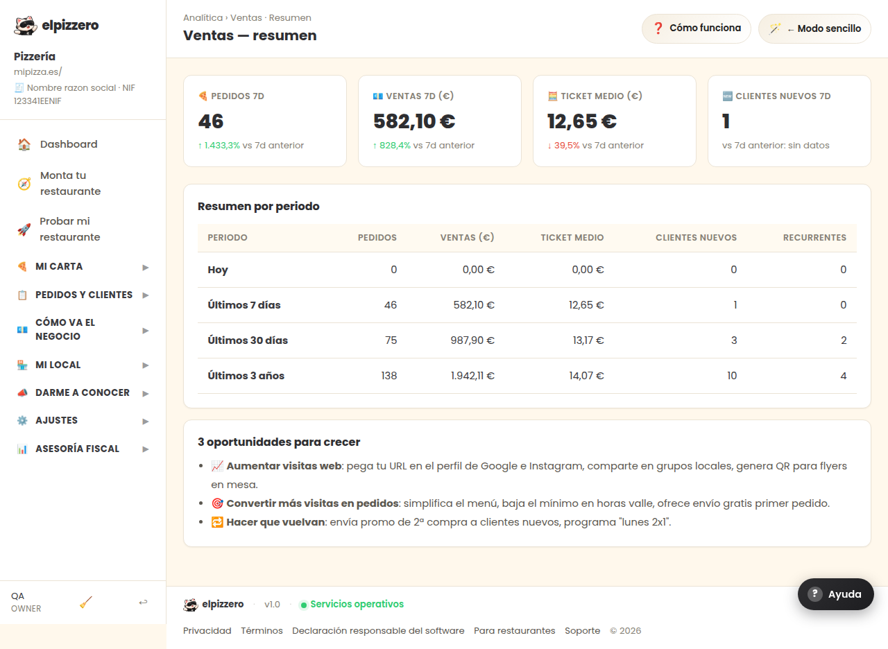Screen dimensions: 888x649
Task: Select the Últimos 30 días table row
Action: coord(527,340)
